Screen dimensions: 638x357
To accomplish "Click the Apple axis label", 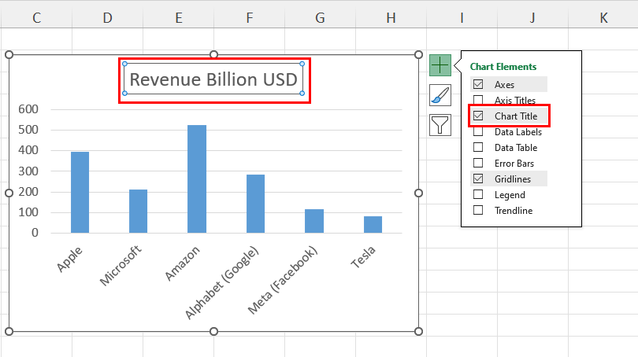I will pyautogui.click(x=69, y=259).
